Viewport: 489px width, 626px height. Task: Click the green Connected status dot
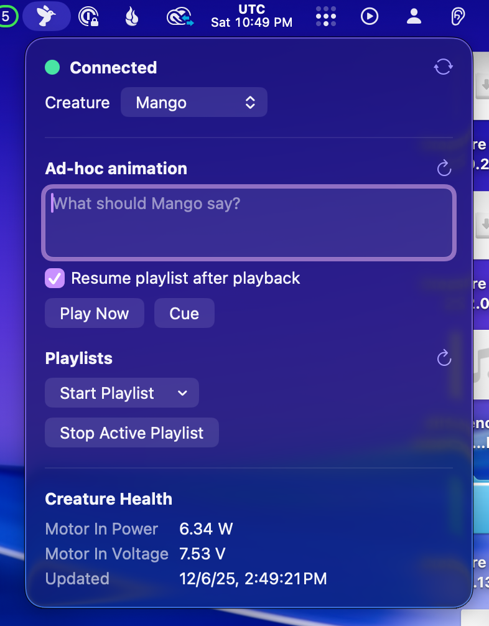(52, 67)
